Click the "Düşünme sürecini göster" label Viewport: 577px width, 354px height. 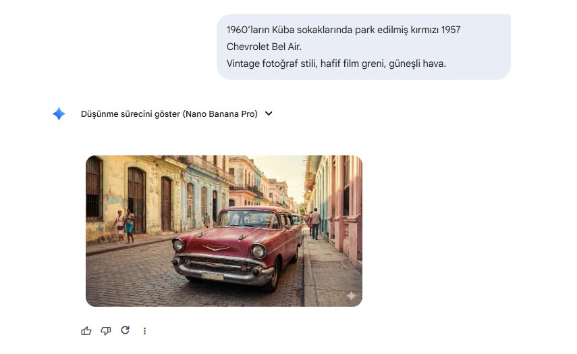[x=131, y=114]
